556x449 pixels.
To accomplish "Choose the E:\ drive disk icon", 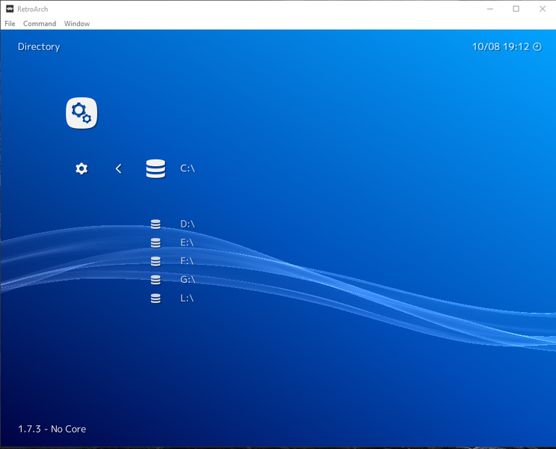I will [x=155, y=242].
